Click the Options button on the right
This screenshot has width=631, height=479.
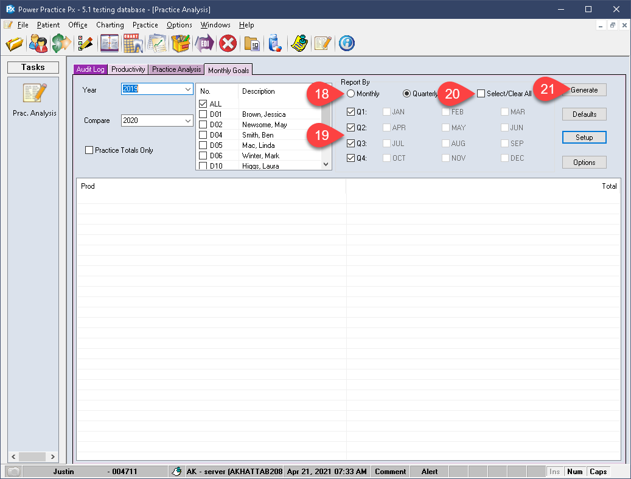click(x=584, y=163)
